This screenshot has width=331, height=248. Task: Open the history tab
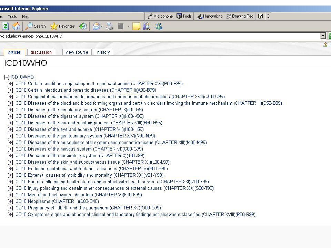click(103, 52)
